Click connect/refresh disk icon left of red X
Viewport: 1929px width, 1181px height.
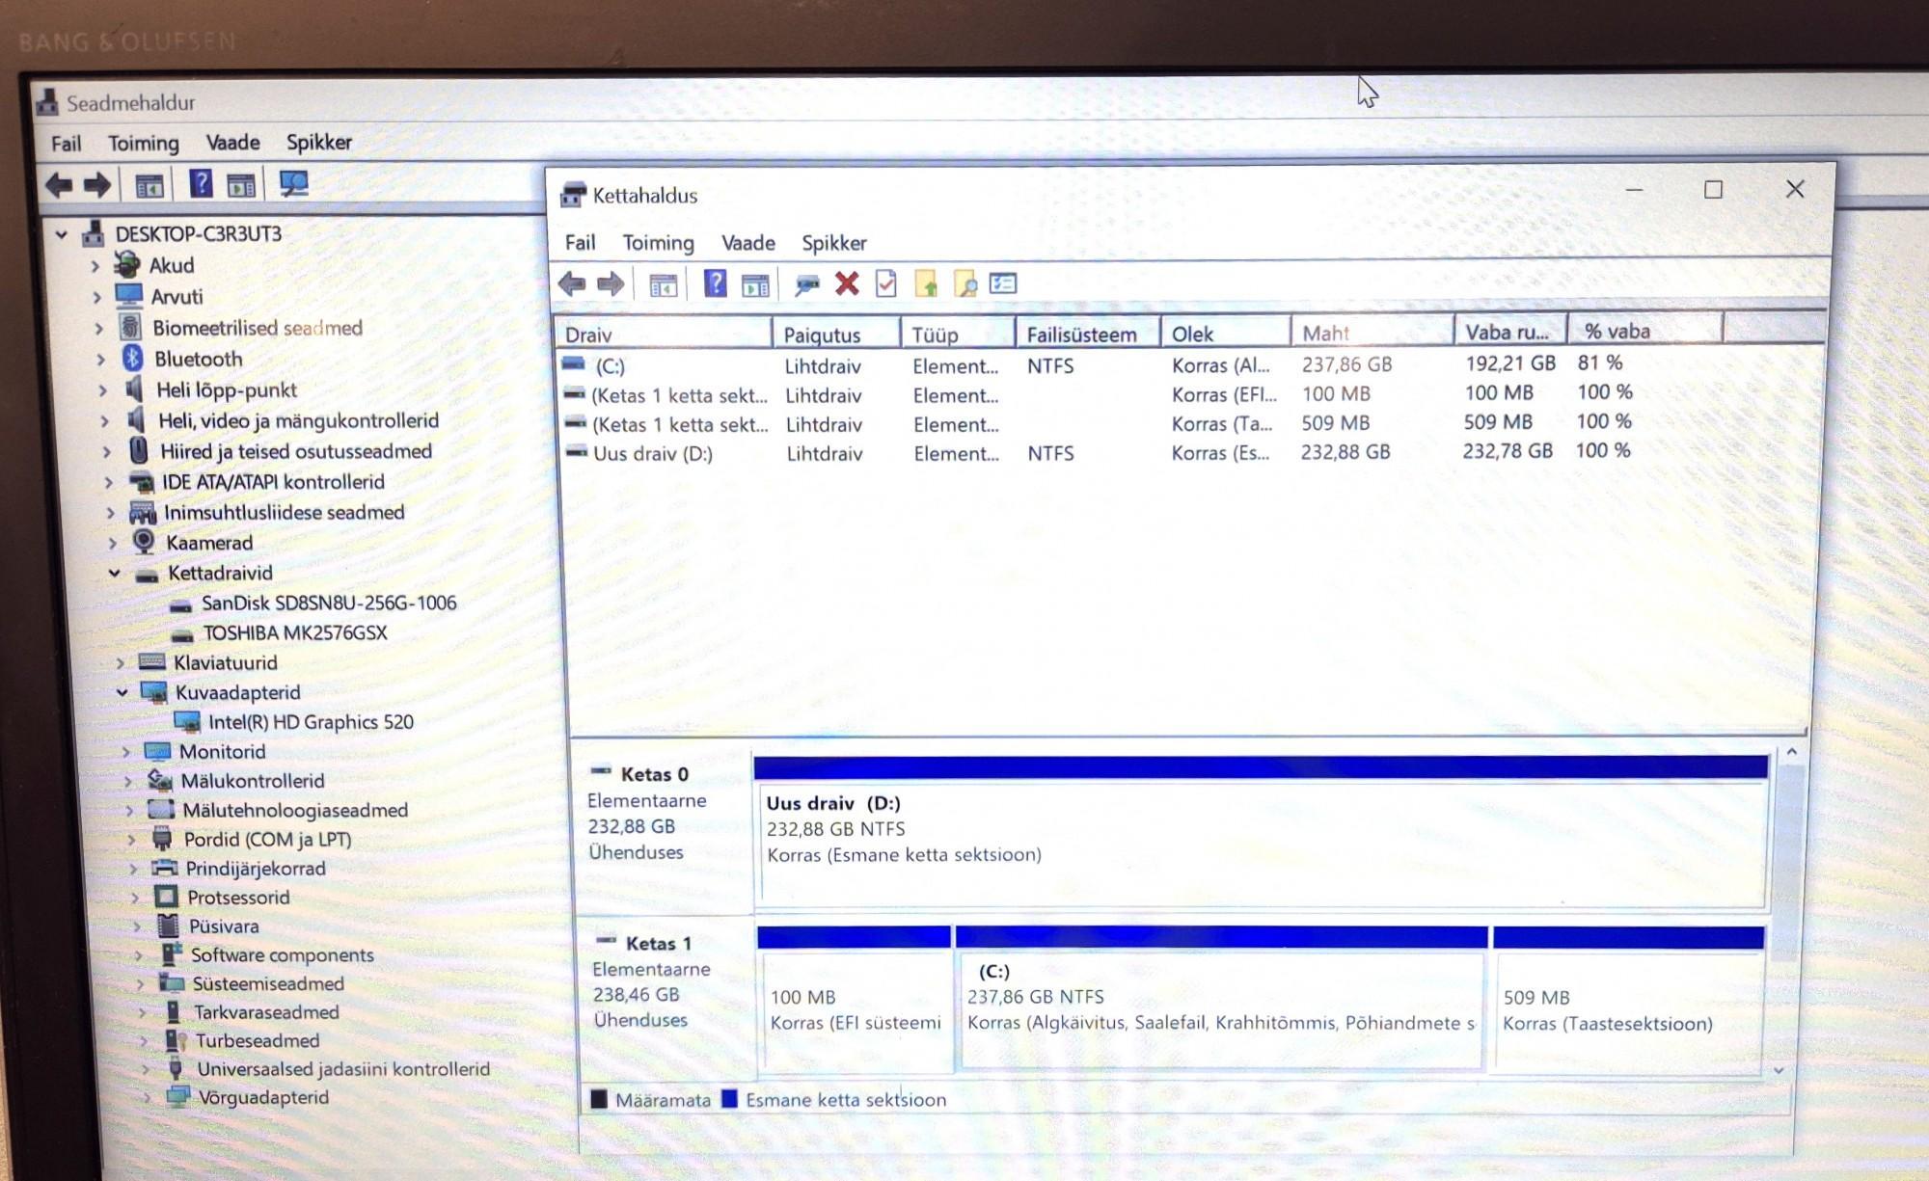coord(806,283)
